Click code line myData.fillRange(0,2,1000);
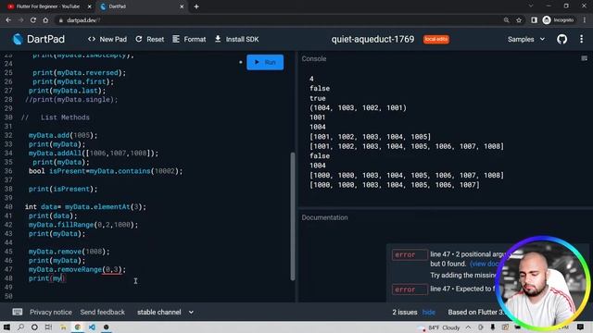593x333 pixels. [x=83, y=225]
